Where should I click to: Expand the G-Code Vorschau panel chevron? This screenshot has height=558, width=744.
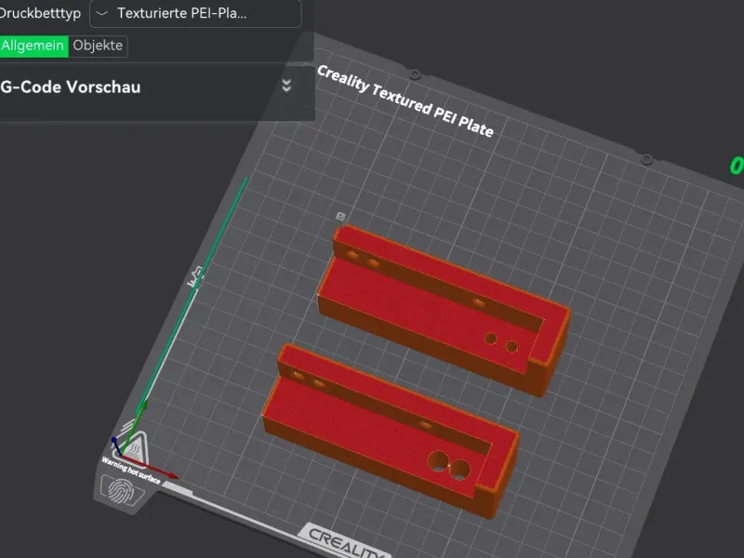[286, 86]
